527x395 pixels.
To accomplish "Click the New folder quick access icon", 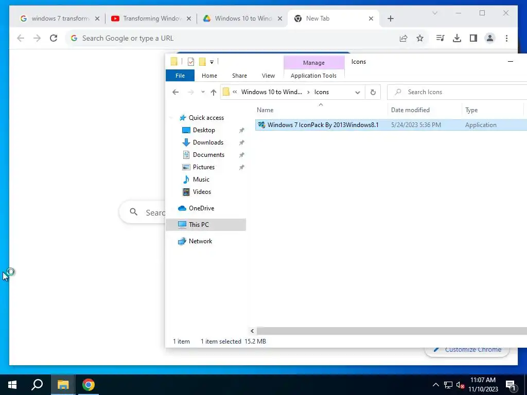I will coord(202,62).
